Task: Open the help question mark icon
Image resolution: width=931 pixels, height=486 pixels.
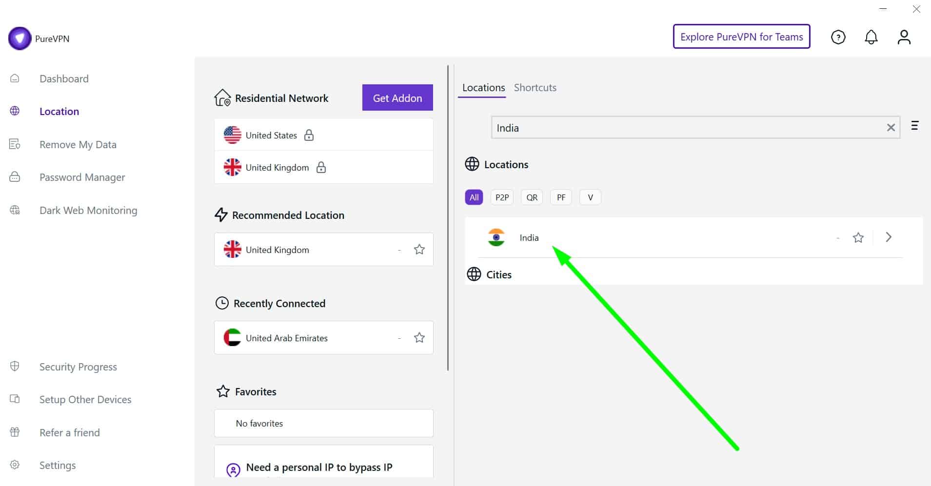Action: 838,37
